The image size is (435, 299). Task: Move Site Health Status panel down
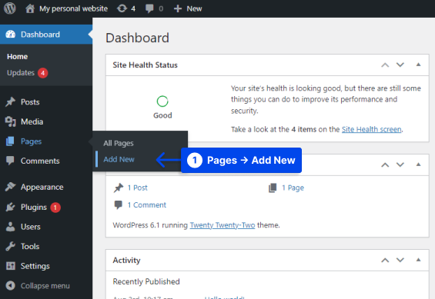tap(400, 65)
